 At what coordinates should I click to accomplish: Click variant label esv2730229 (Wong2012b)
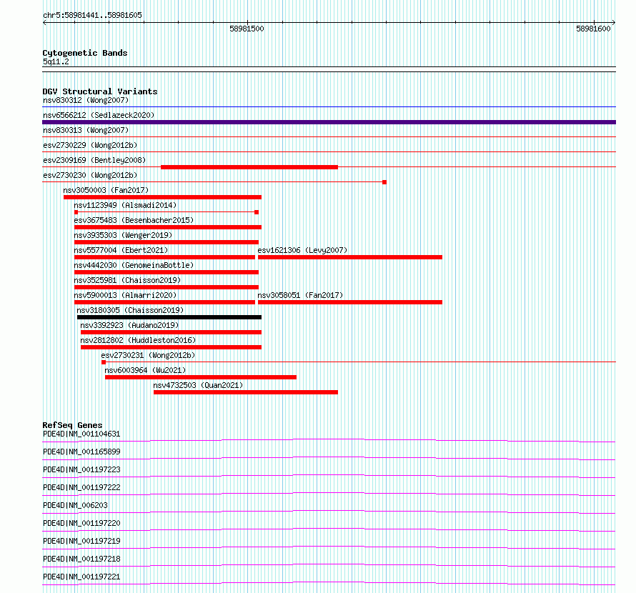(90, 145)
